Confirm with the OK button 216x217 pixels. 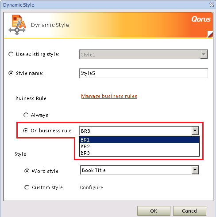pos(154,211)
